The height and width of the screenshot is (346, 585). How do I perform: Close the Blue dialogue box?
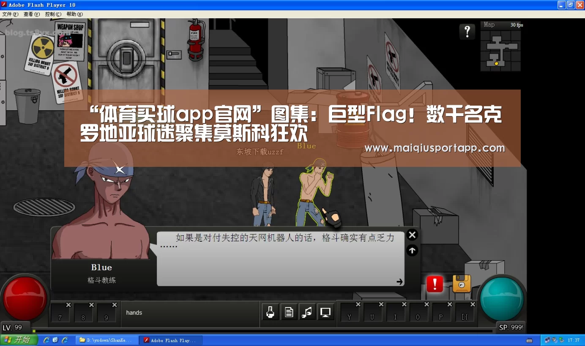412,235
